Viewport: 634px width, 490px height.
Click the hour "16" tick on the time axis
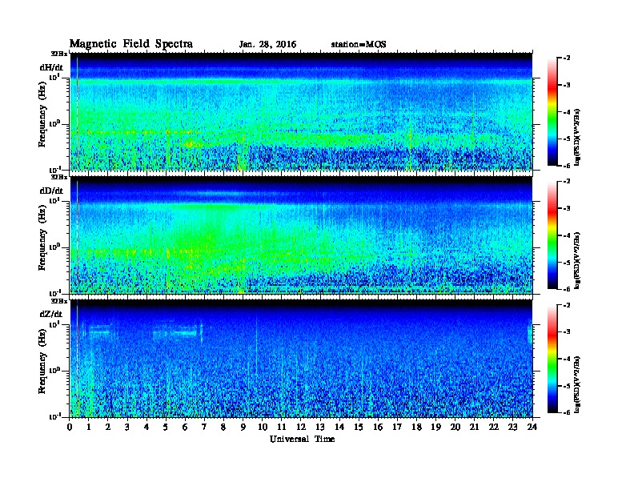(x=378, y=427)
